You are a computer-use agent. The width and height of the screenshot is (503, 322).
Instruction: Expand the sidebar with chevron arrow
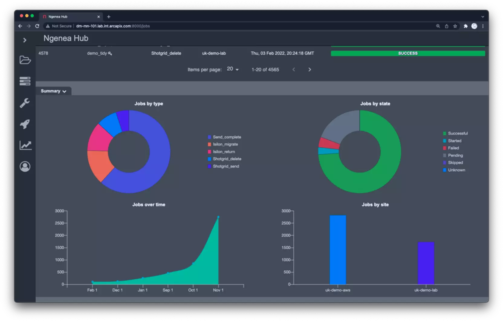point(25,40)
